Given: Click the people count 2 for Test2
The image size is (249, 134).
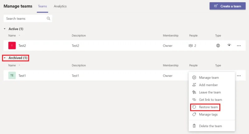Looking at the screenshot, I should coord(195,46).
